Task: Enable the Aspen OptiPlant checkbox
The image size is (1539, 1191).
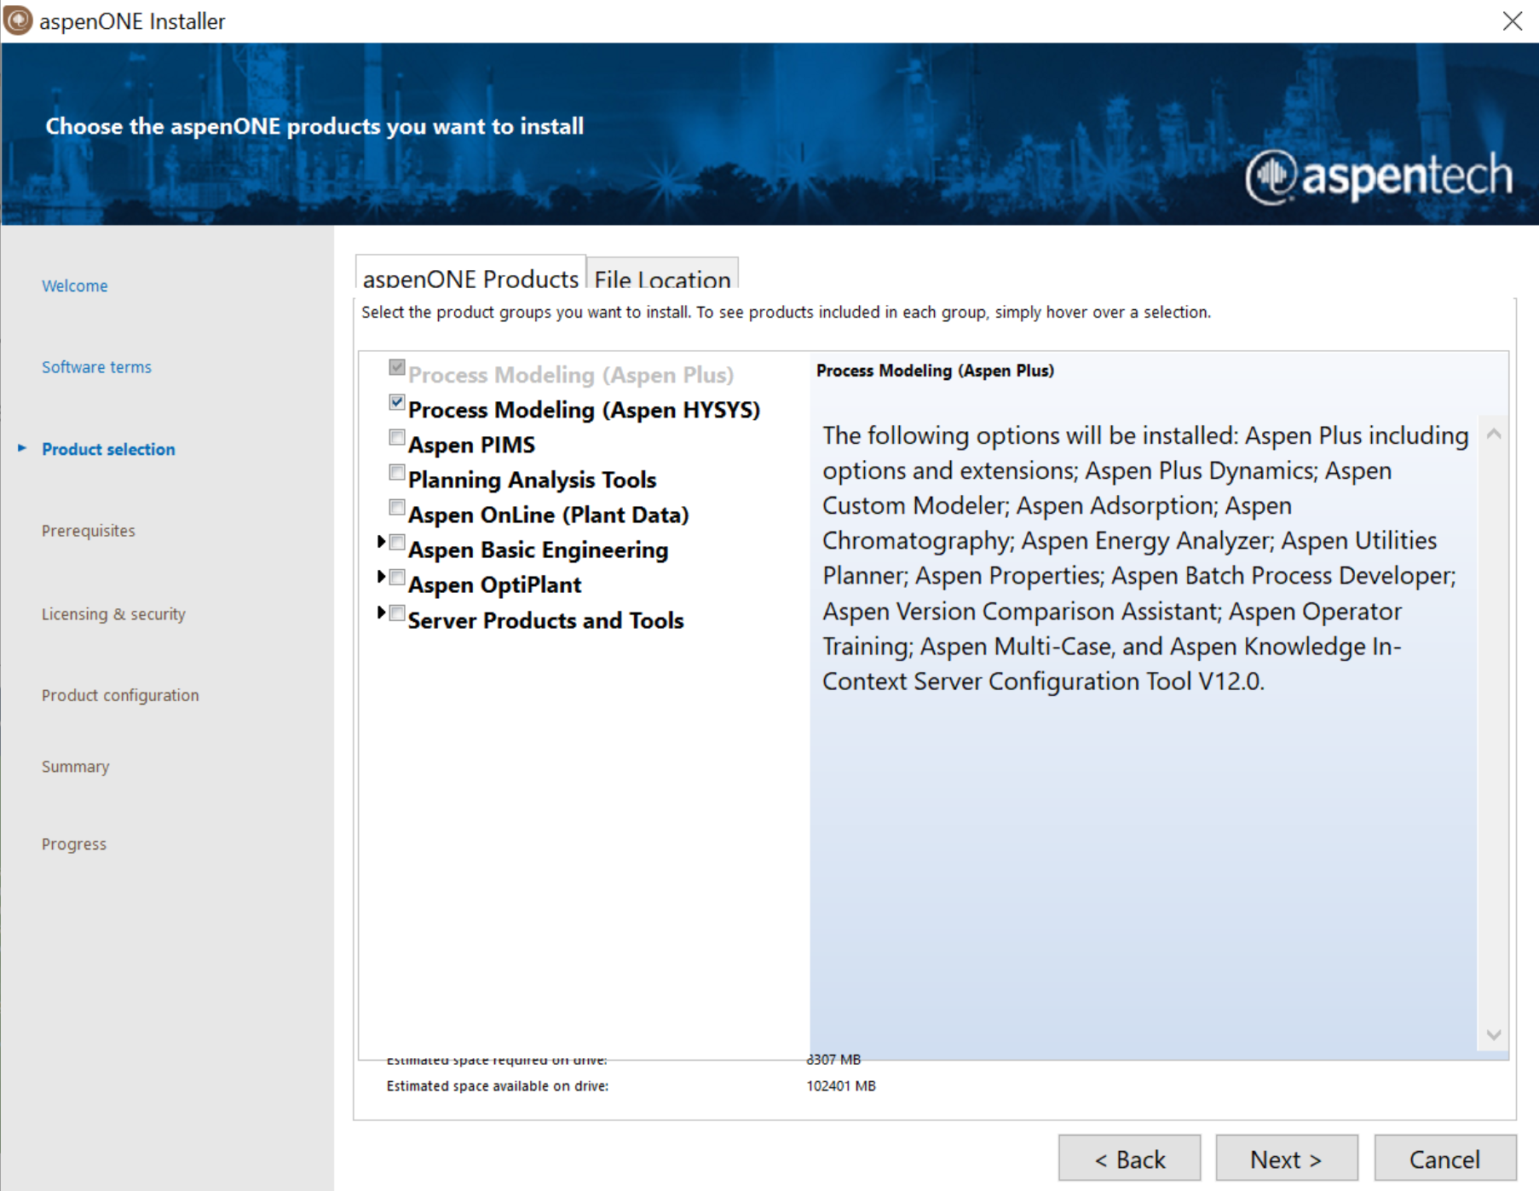Action: (396, 578)
